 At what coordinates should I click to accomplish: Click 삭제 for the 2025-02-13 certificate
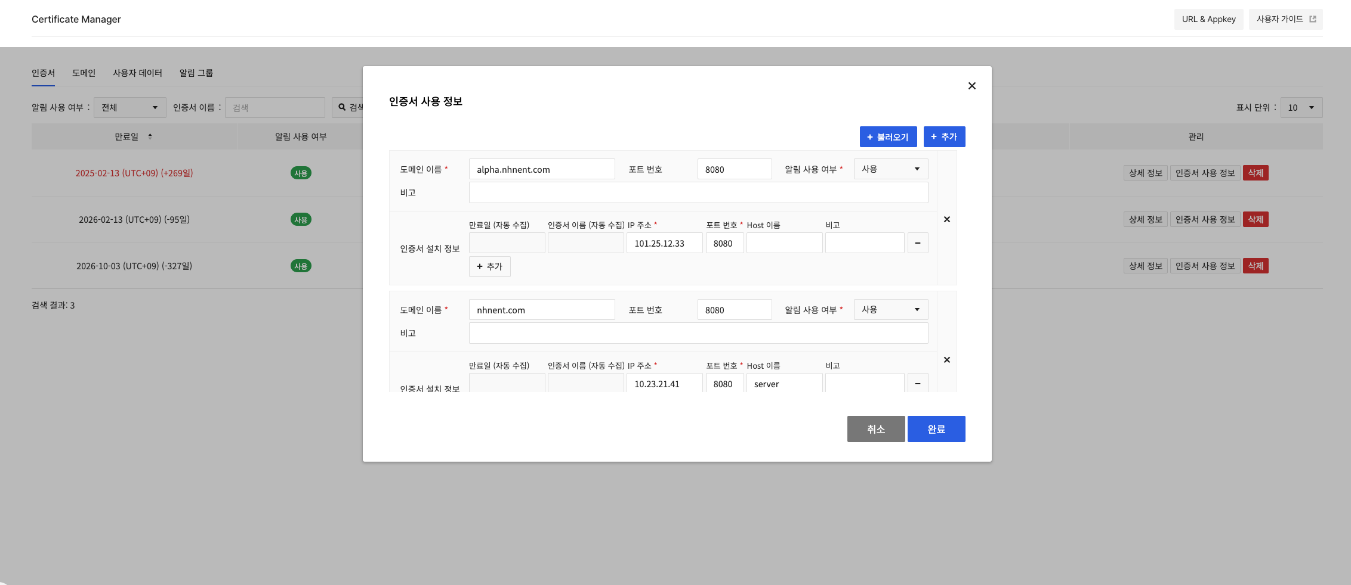coord(1256,173)
